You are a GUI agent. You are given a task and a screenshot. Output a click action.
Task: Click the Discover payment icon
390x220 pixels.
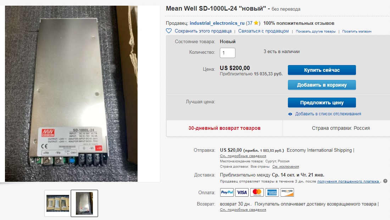[287, 192]
